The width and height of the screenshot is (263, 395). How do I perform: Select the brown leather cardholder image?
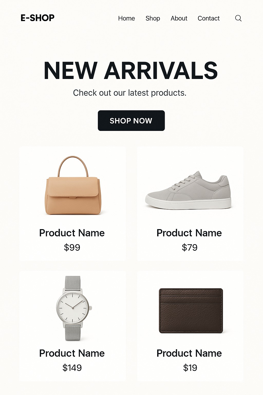coord(191,311)
